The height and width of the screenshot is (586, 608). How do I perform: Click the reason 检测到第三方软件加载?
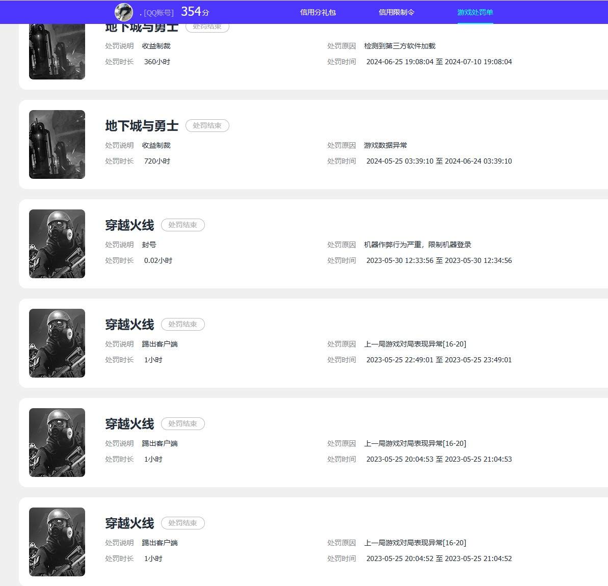pos(400,46)
